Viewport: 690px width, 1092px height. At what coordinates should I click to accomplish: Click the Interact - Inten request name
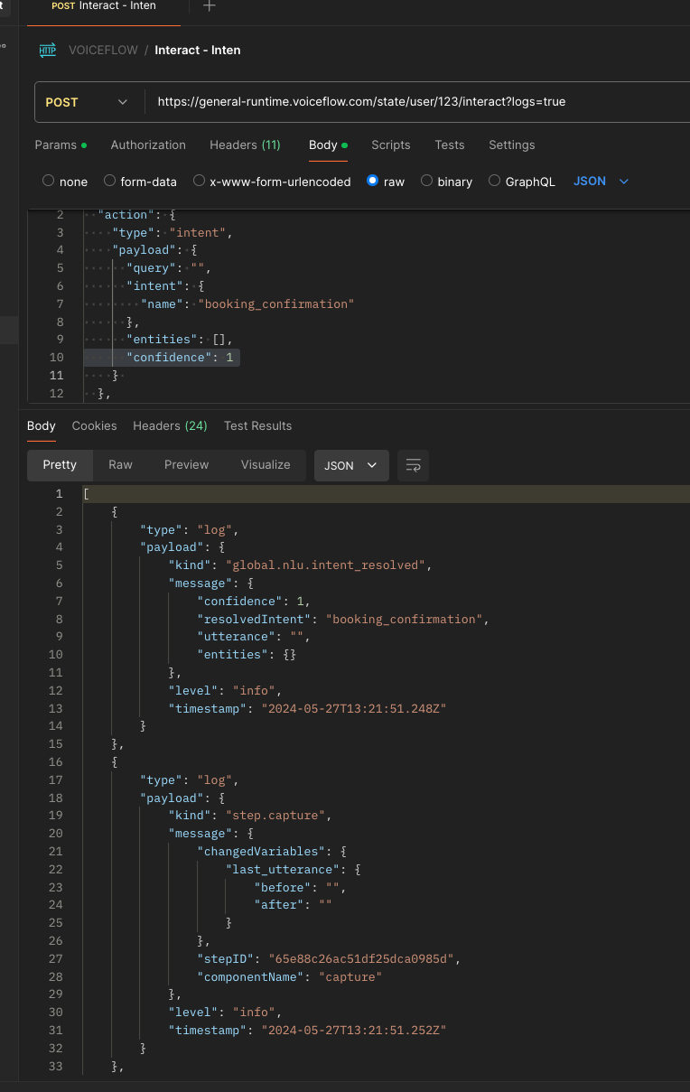click(x=198, y=50)
